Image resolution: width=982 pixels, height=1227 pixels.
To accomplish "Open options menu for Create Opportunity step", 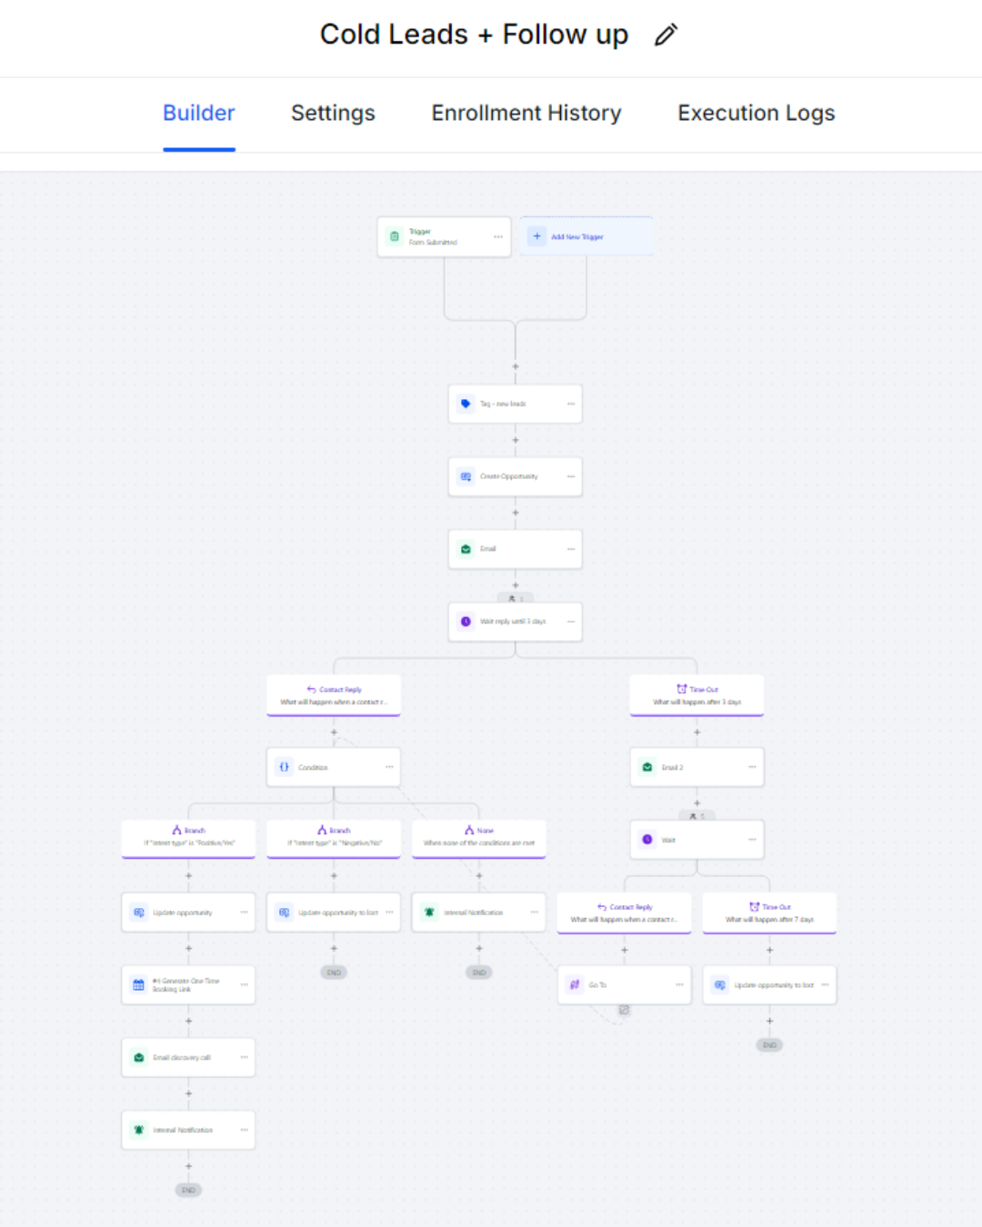I will [571, 476].
